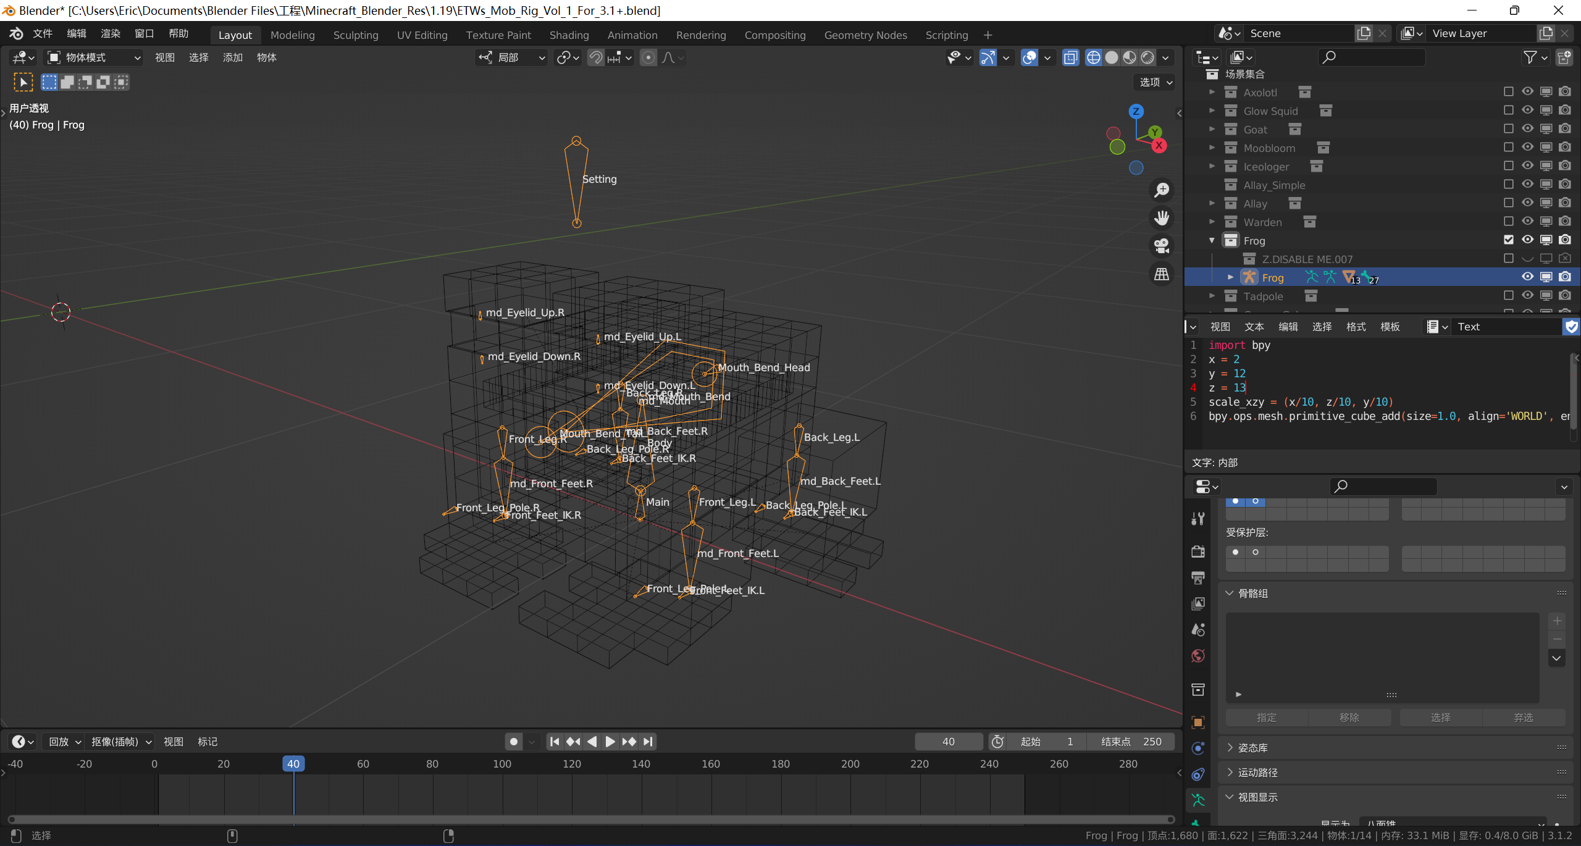This screenshot has height=846, width=1581.
Task: Click the snap magnet icon
Action: click(595, 57)
